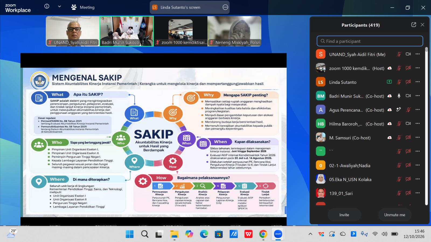Viewport: 431px width, 242px height.
Task: Close the Participants panel
Action: (422, 25)
